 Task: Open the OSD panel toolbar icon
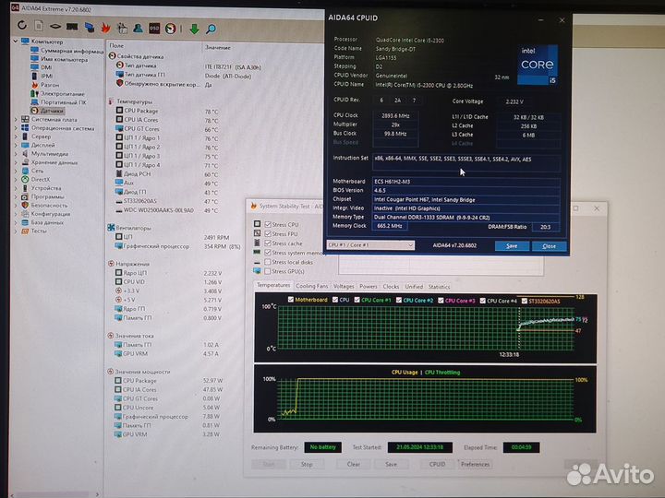coord(154,29)
